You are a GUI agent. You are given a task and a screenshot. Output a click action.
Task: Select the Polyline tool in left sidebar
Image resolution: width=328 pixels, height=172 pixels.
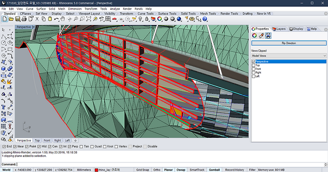[x=4, y=36]
